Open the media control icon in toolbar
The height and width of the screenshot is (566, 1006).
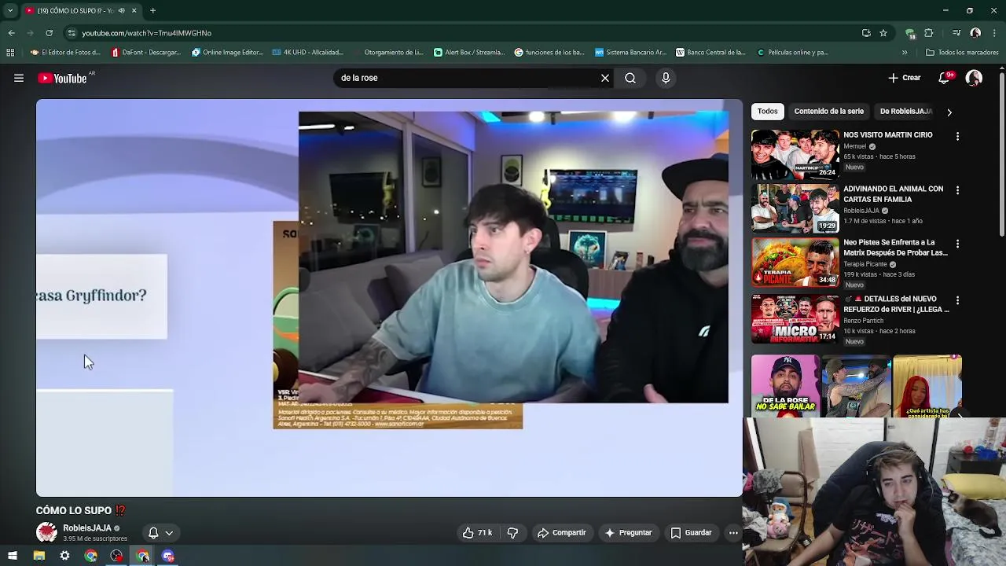pos(956,33)
